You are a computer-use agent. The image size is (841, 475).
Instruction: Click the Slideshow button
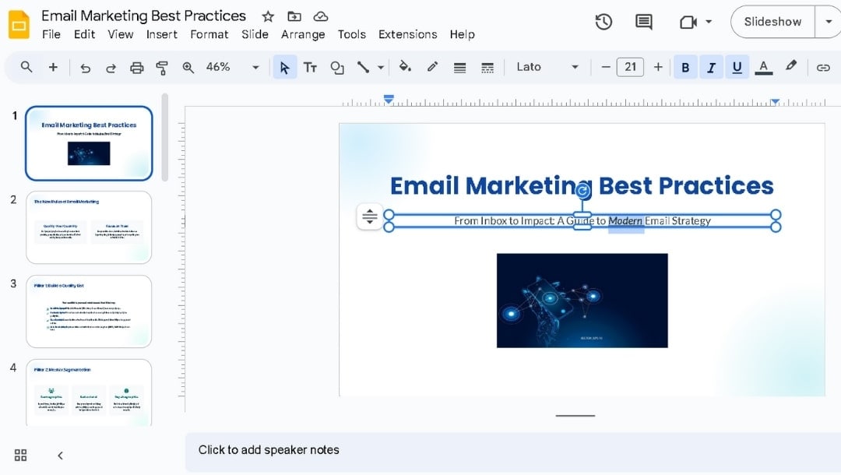tap(772, 22)
